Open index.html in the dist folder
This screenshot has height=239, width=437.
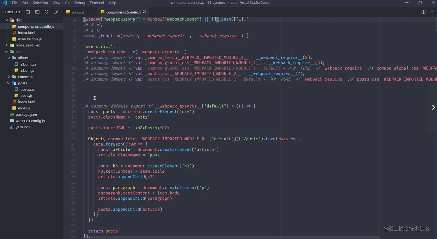click(x=27, y=33)
